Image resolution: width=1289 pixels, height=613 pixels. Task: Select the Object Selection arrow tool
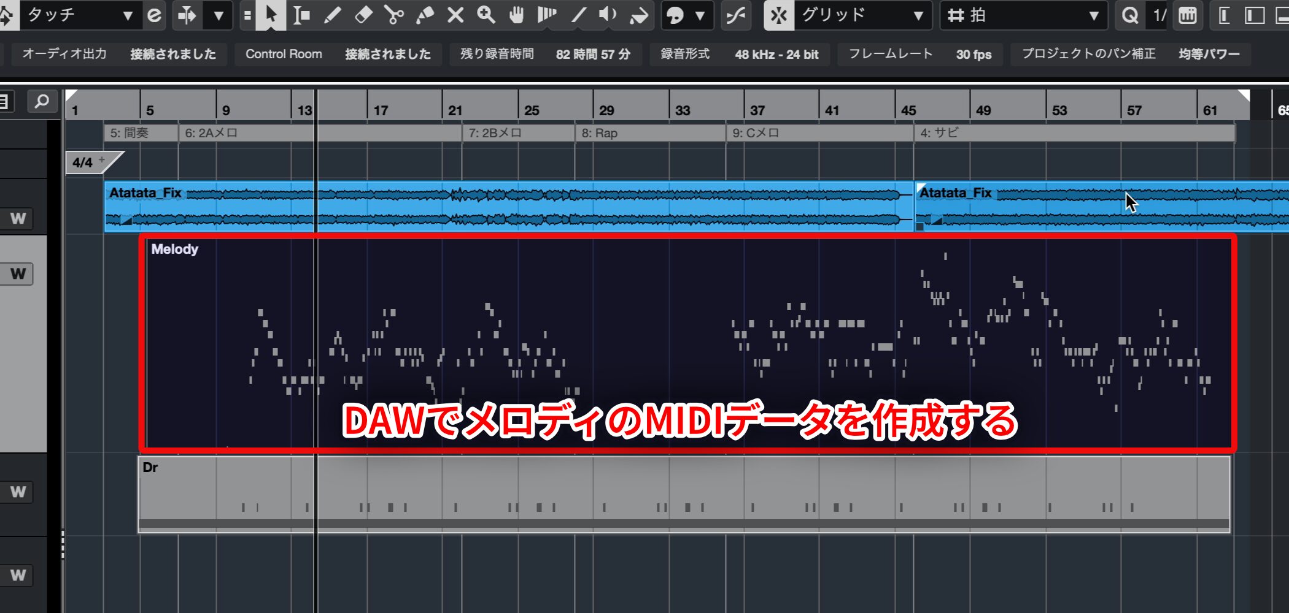[271, 15]
